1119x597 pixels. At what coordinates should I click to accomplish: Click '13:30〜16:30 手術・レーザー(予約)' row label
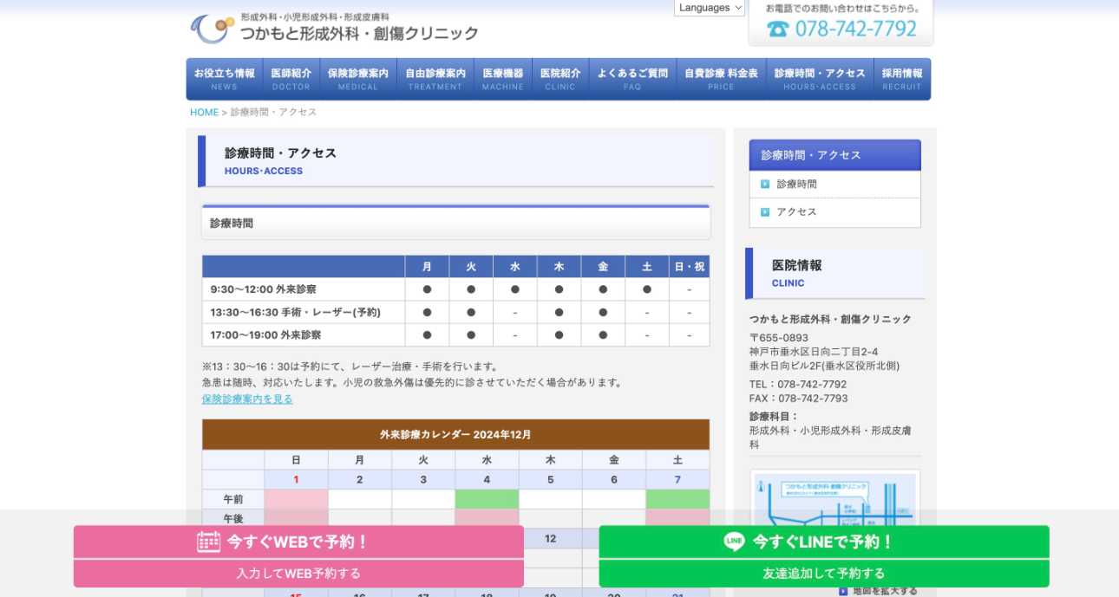(x=295, y=312)
